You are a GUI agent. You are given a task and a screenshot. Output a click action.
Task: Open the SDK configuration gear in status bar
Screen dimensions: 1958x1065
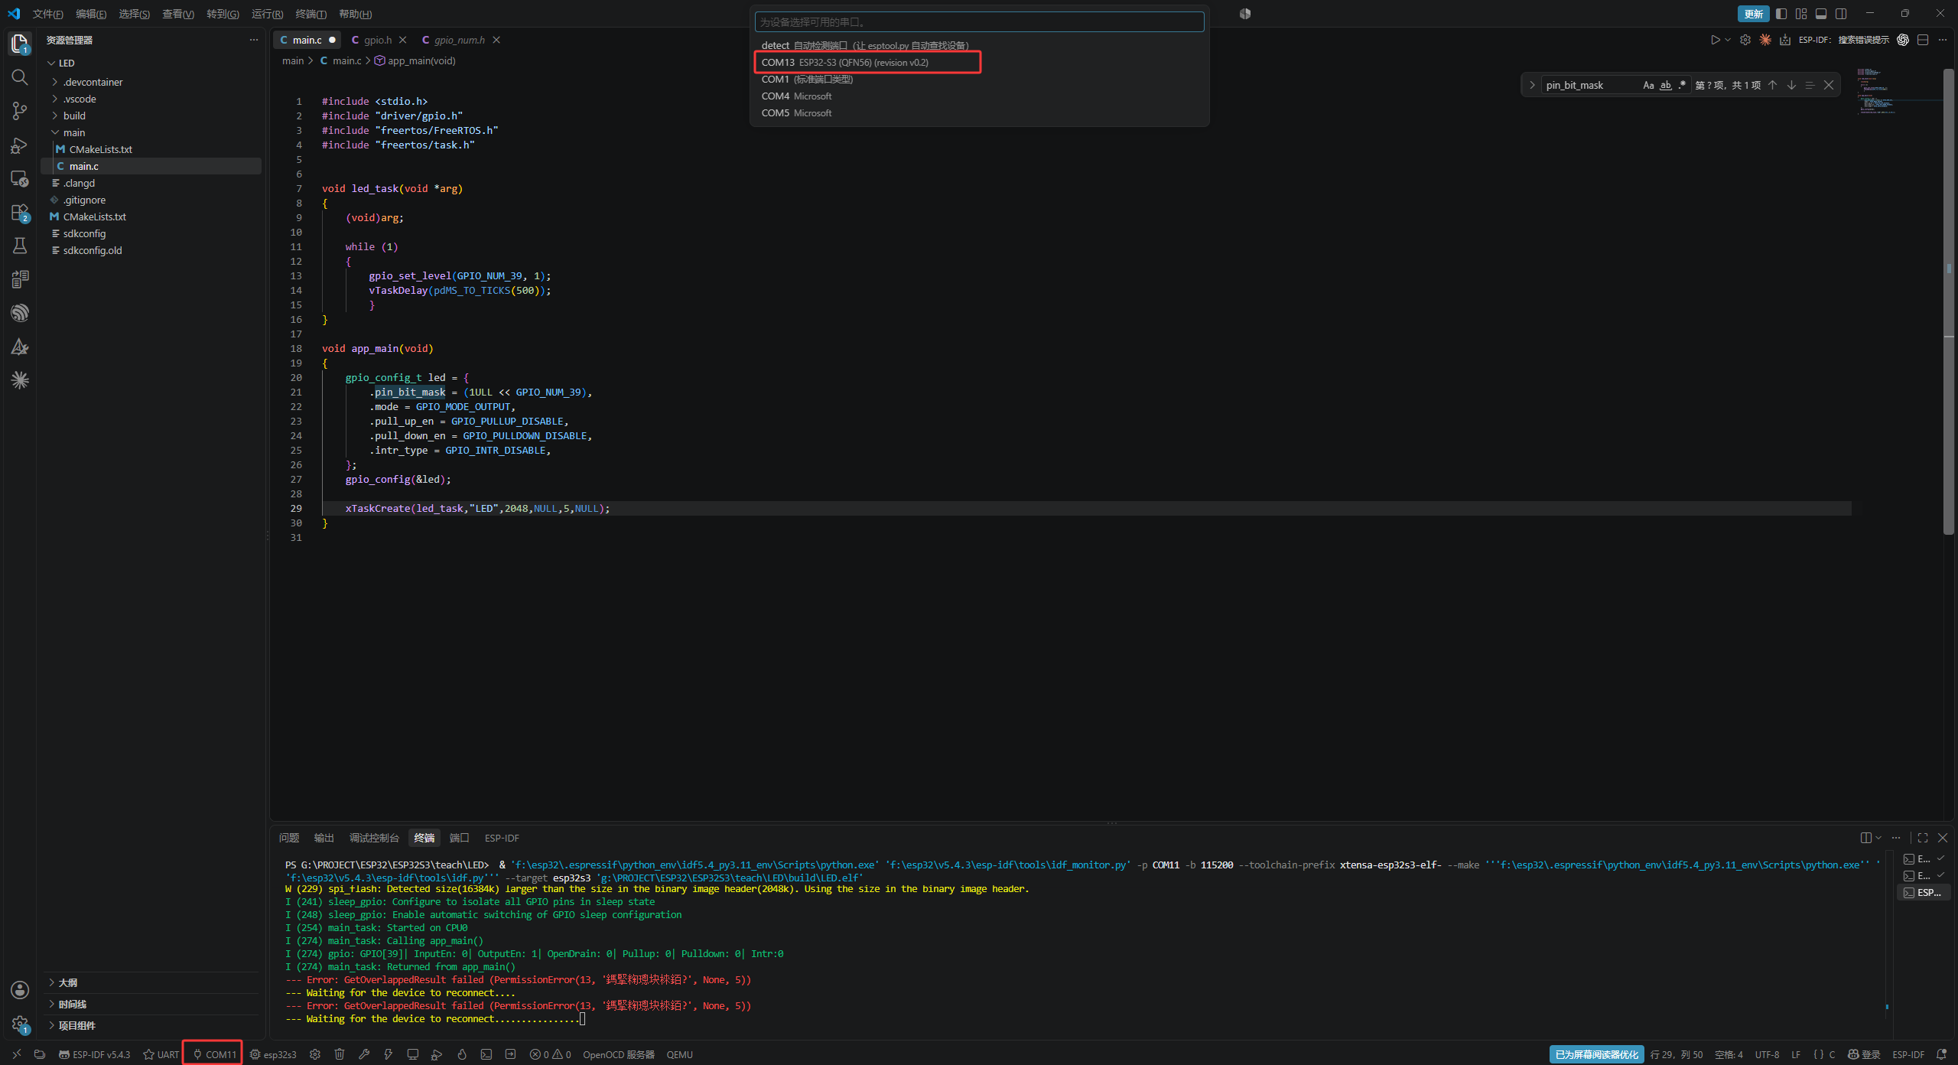click(315, 1054)
